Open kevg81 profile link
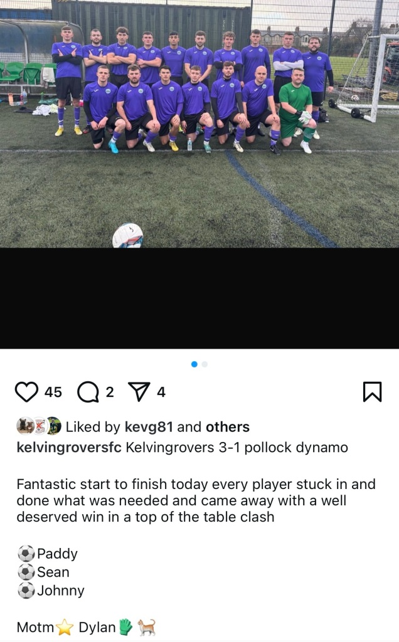The width and height of the screenshot is (399, 642). 149,427
